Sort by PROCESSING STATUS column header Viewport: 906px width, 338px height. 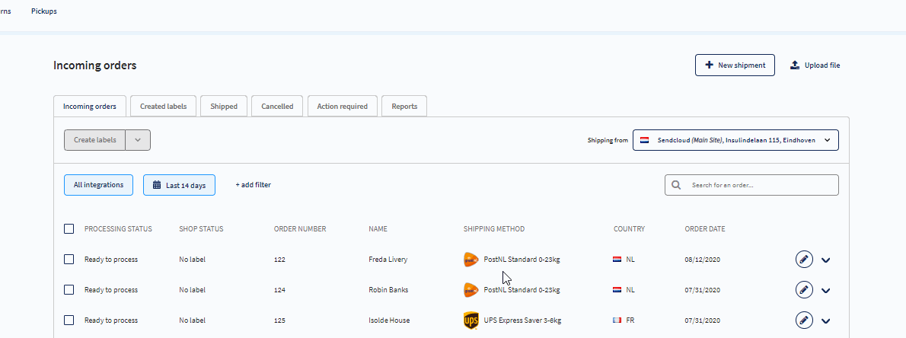click(x=118, y=229)
